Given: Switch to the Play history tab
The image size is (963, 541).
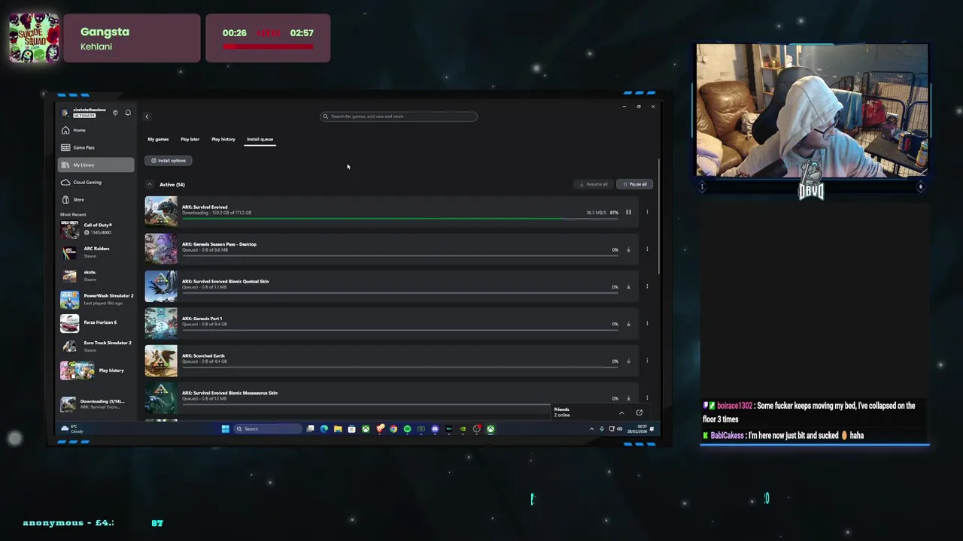Looking at the screenshot, I should pos(223,139).
